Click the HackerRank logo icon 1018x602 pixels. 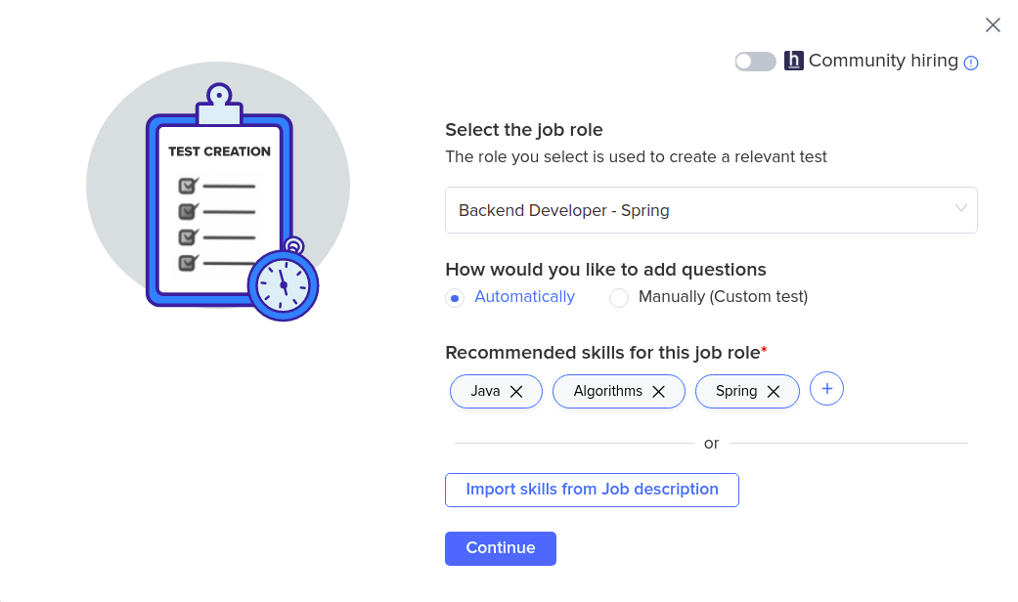pyautogui.click(x=793, y=61)
